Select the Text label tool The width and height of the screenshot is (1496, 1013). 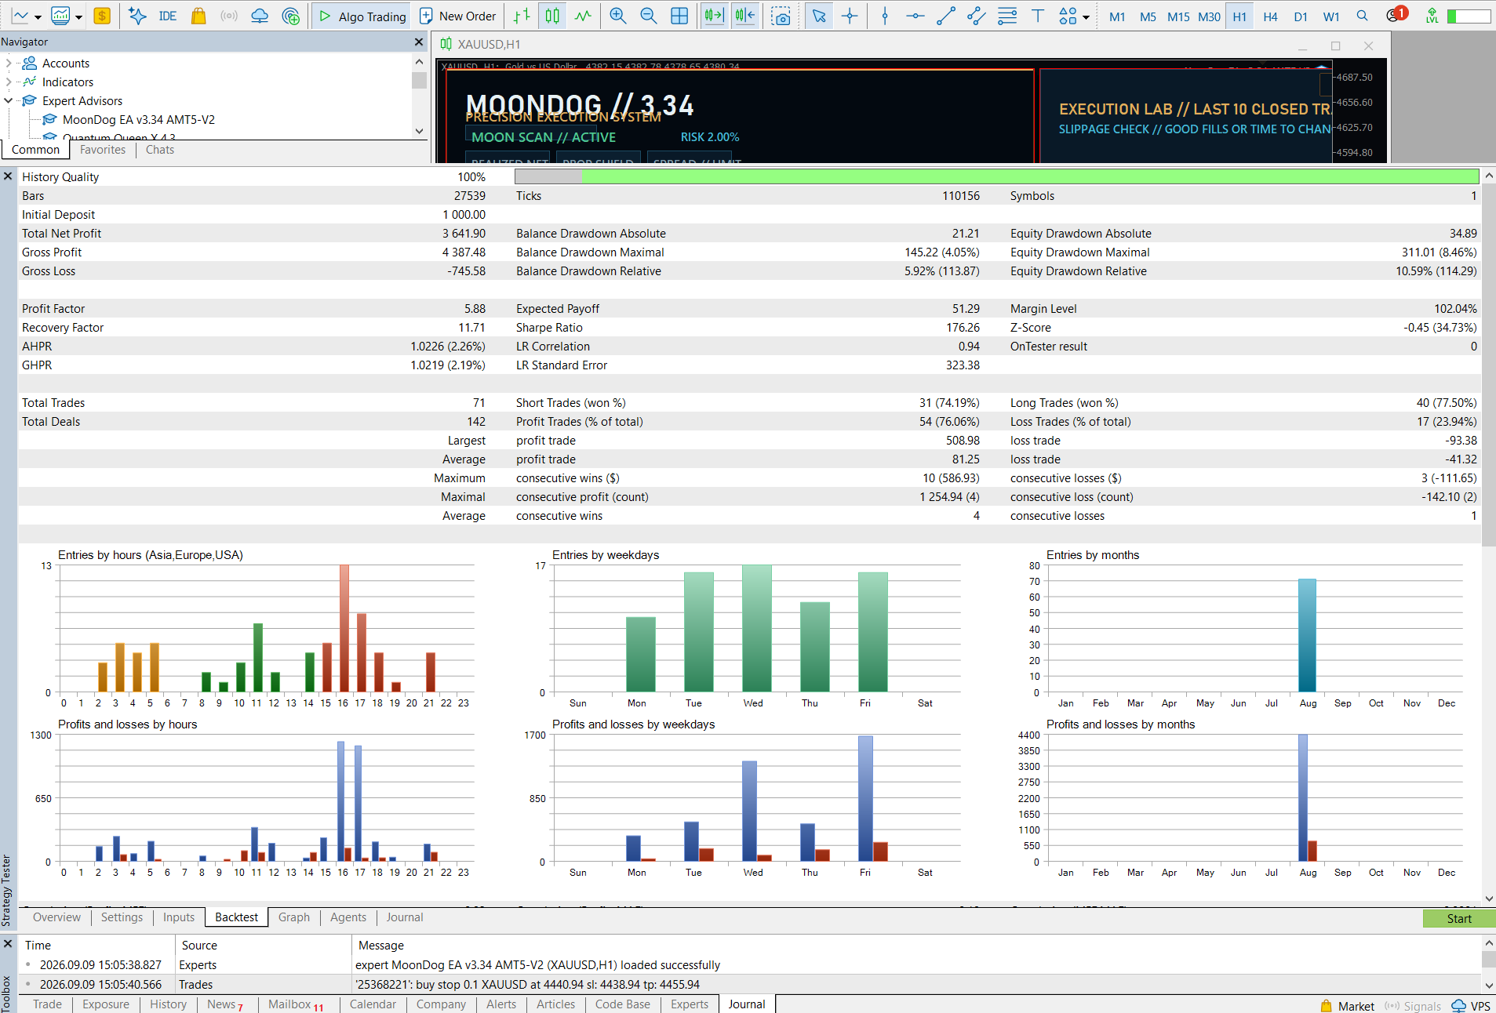tap(1038, 16)
